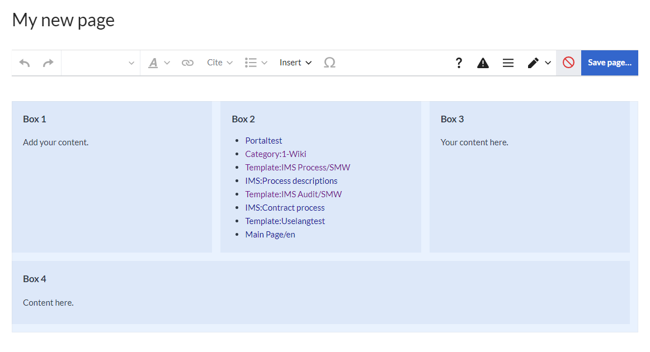Viewport: 650px width, 352px height.
Task: Click the redo arrow icon
Action: pos(49,63)
